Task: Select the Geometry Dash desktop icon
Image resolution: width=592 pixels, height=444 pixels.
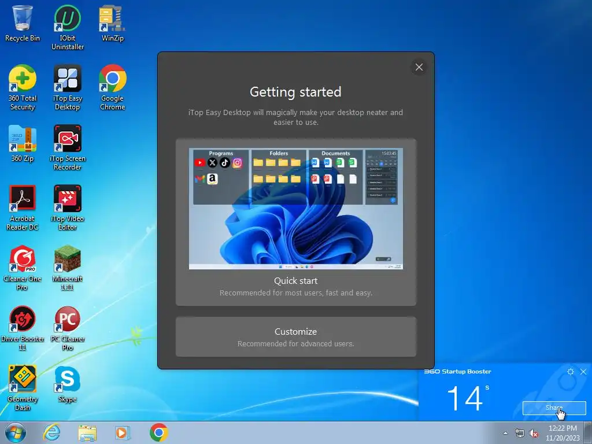Action: pos(23,388)
